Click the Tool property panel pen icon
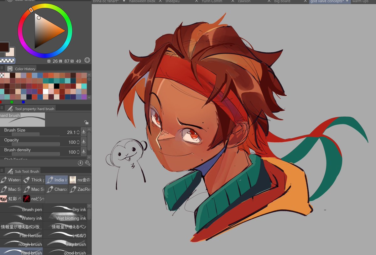376x255 pixels. pyautogui.click(x=10, y=109)
